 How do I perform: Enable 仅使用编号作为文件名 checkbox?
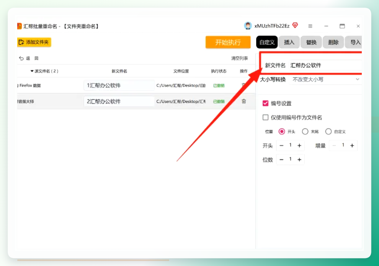click(265, 117)
